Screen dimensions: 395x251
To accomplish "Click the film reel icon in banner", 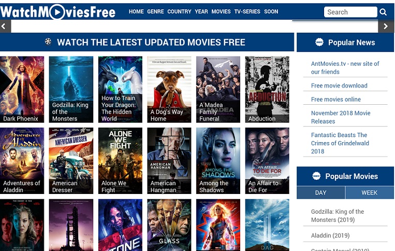I will [x=48, y=41].
